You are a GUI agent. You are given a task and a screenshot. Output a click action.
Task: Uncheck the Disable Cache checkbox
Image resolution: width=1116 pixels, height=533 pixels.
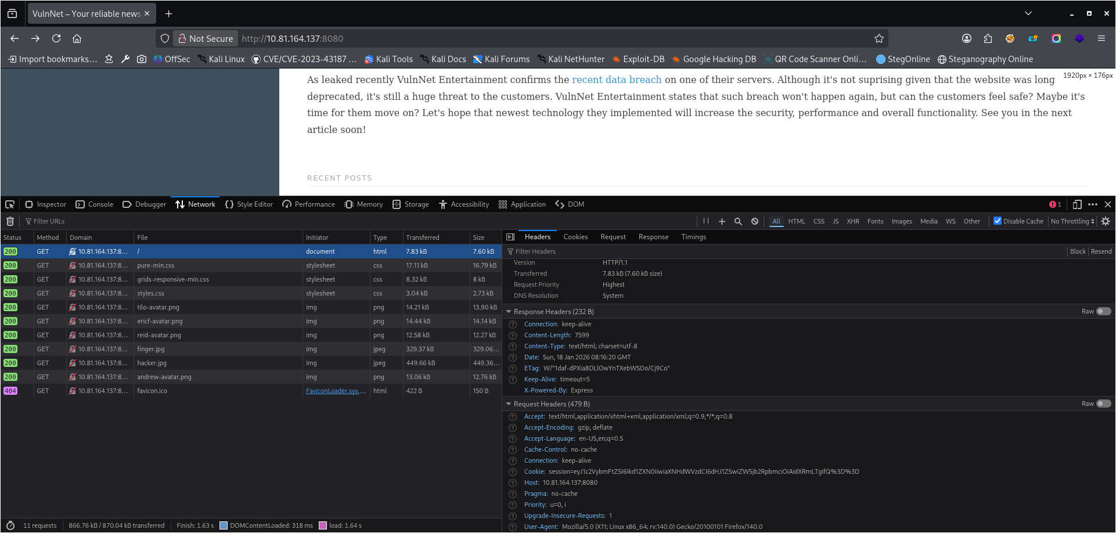[998, 221]
